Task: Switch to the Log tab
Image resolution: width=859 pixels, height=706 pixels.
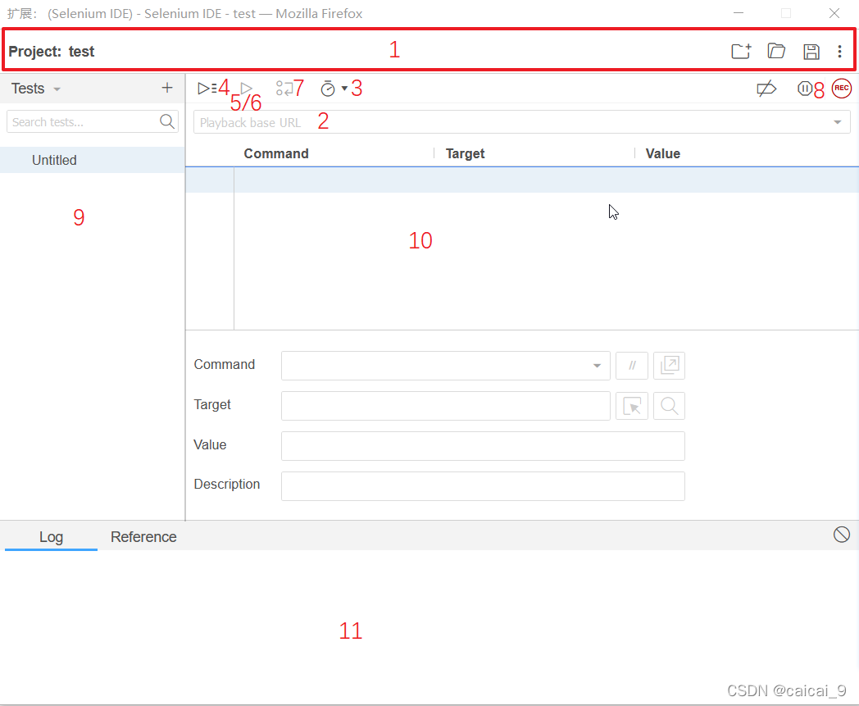Action: point(51,536)
